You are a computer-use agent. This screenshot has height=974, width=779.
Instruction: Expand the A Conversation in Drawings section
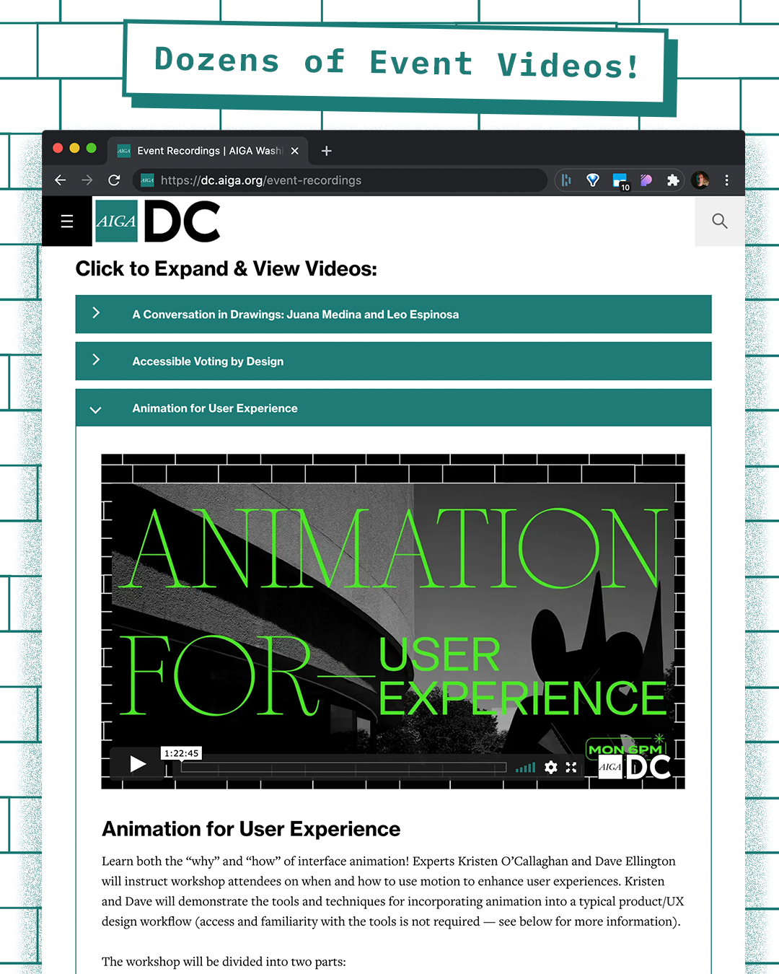(x=393, y=314)
